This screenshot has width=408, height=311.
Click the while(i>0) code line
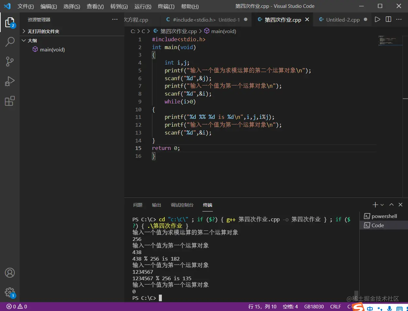point(180,101)
